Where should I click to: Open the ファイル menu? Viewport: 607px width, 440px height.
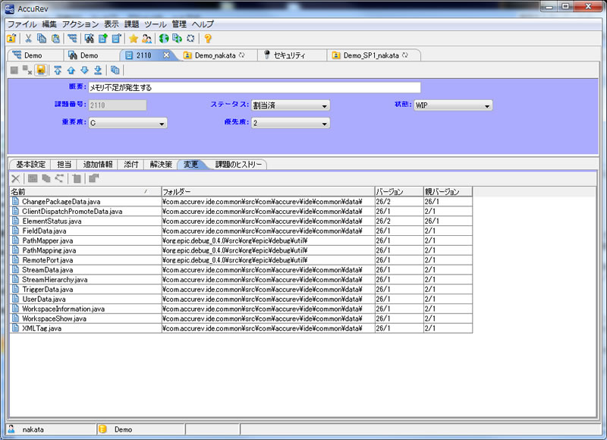(x=22, y=24)
